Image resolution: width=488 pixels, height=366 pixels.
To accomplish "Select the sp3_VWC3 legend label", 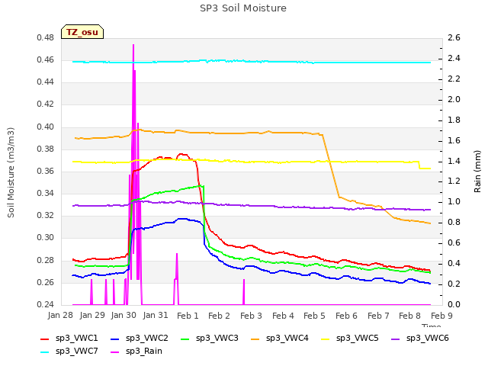I will [x=217, y=339].
